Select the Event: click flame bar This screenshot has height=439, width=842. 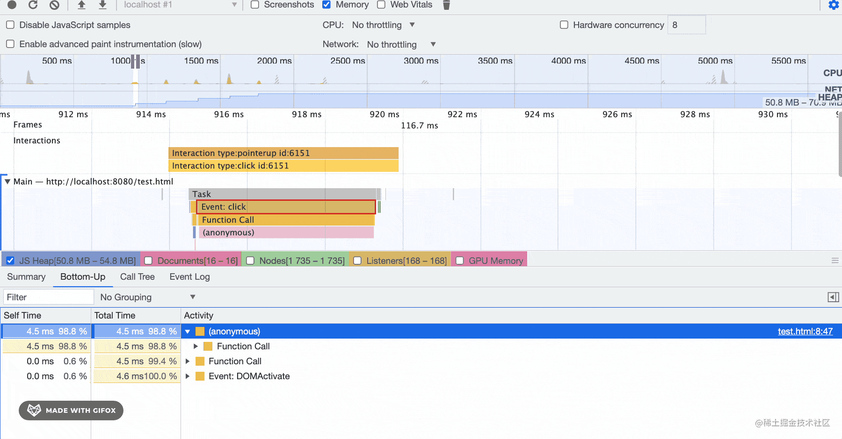(x=286, y=207)
